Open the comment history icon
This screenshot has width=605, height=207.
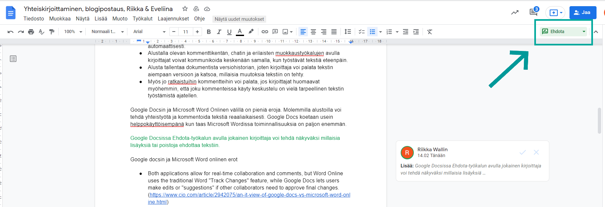533,12
